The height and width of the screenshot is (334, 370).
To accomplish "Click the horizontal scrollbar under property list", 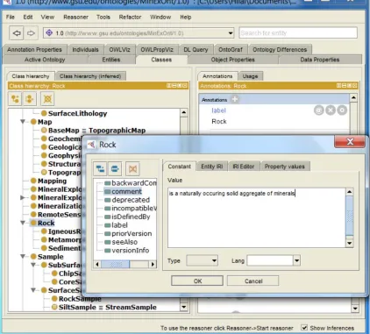I will pos(125,265).
